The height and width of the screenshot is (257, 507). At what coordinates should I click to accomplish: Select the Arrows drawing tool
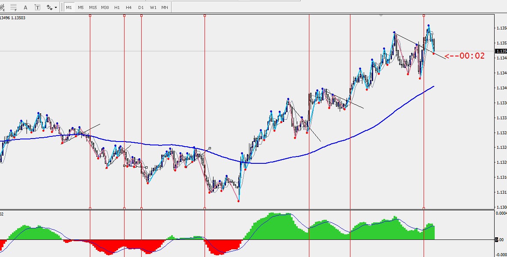click(50, 7)
